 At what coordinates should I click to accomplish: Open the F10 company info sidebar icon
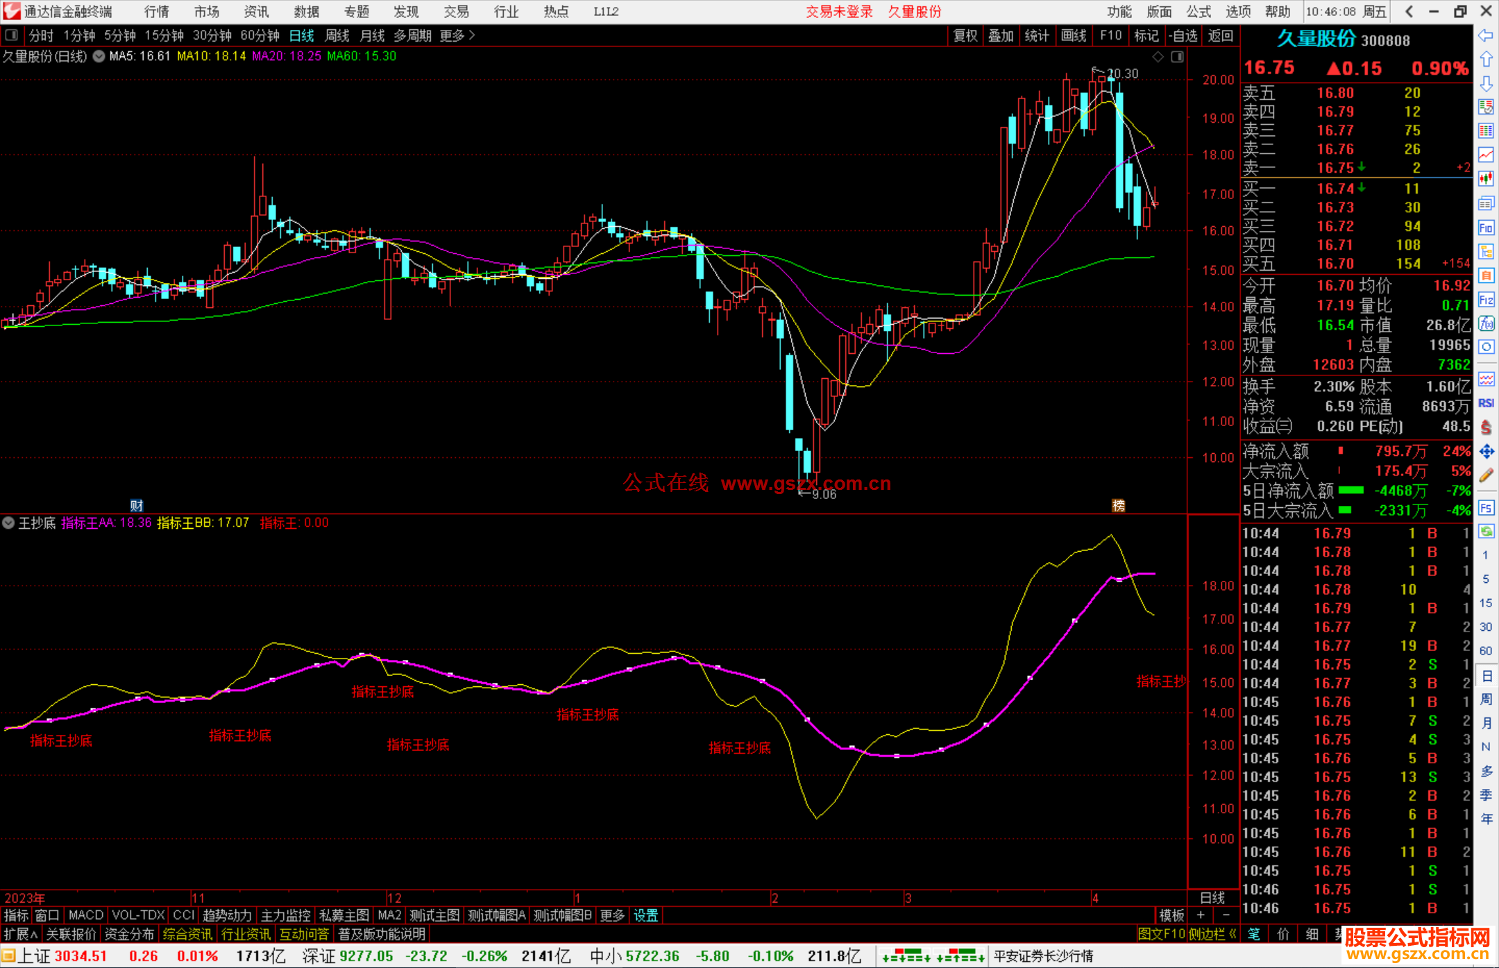coord(1486,228)
